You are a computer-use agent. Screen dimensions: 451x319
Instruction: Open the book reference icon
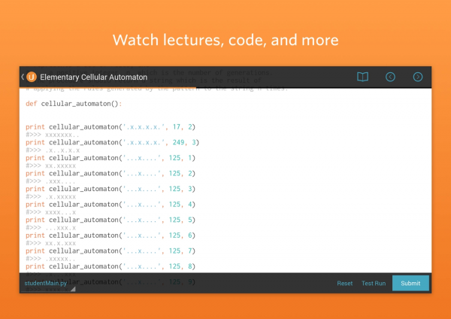click(x=362, y=77)
